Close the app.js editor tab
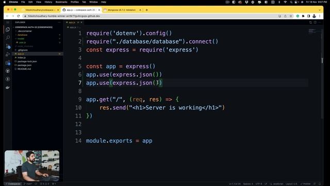Viewport: 330px width, 186px height. coord(81,22)
